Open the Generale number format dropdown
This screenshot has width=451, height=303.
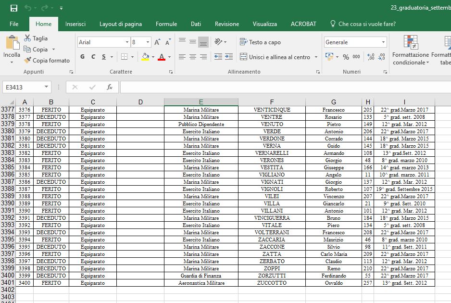[x=383, y=42]
